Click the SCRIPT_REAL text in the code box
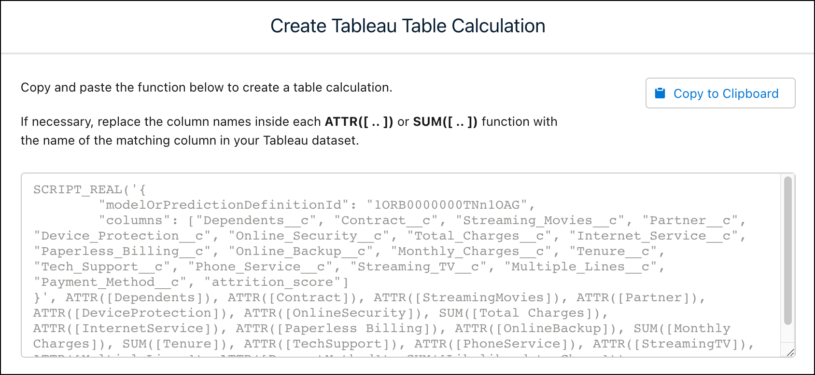 [x=77, y=189]
